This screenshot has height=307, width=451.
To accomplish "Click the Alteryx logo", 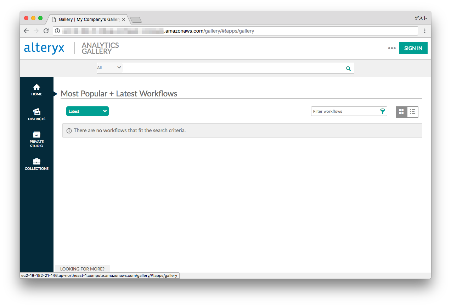I will [x=44, y=48].
